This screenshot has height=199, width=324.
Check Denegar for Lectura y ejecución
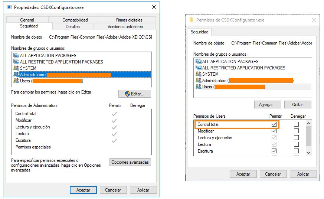[296, 138]
